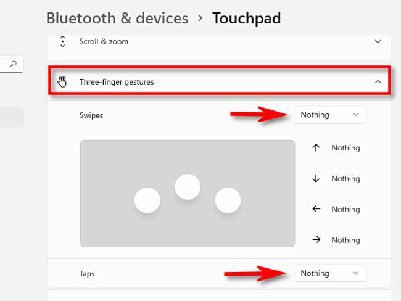Collapse the Three-finger gestures section
This screenshot has height=301, width=401.
click(x=378, y=81)
